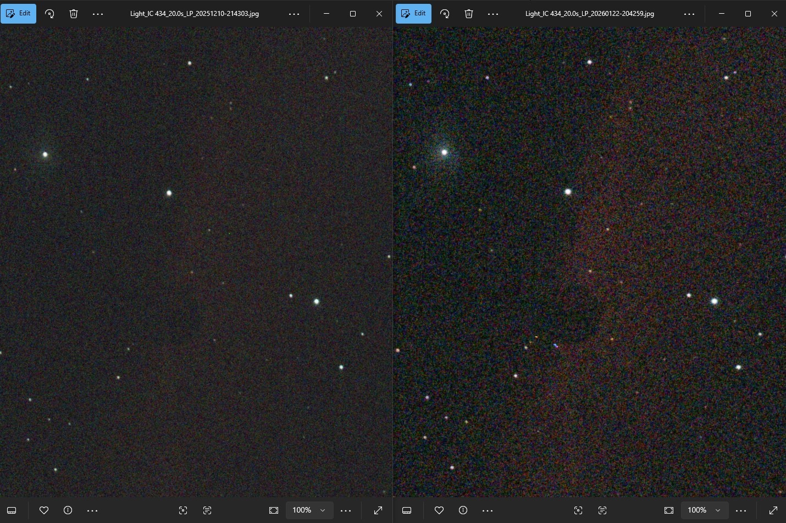Toggle the filmstrip in the left window

pyautogui.click(x=12, y=510)
